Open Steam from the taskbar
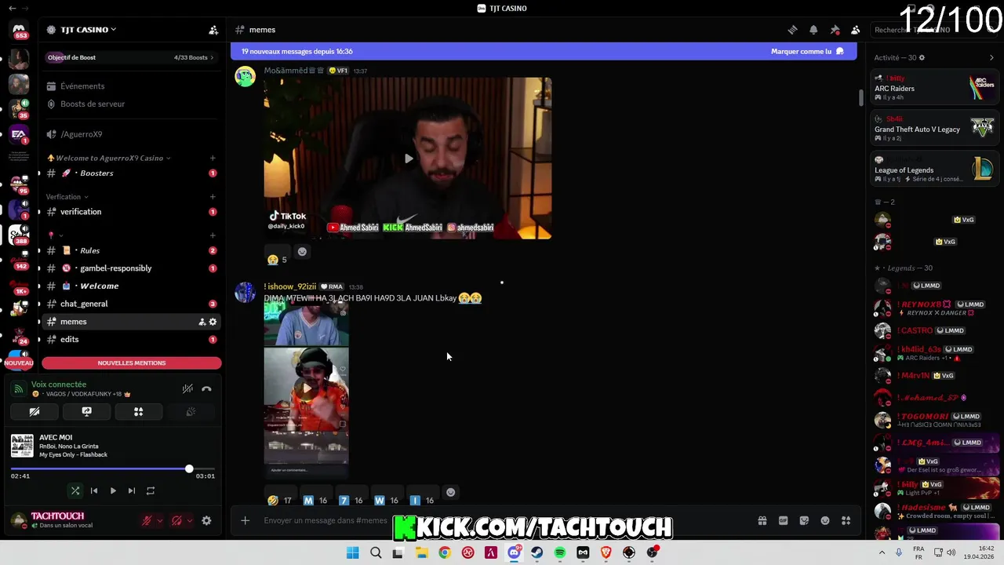 point(537,552)
